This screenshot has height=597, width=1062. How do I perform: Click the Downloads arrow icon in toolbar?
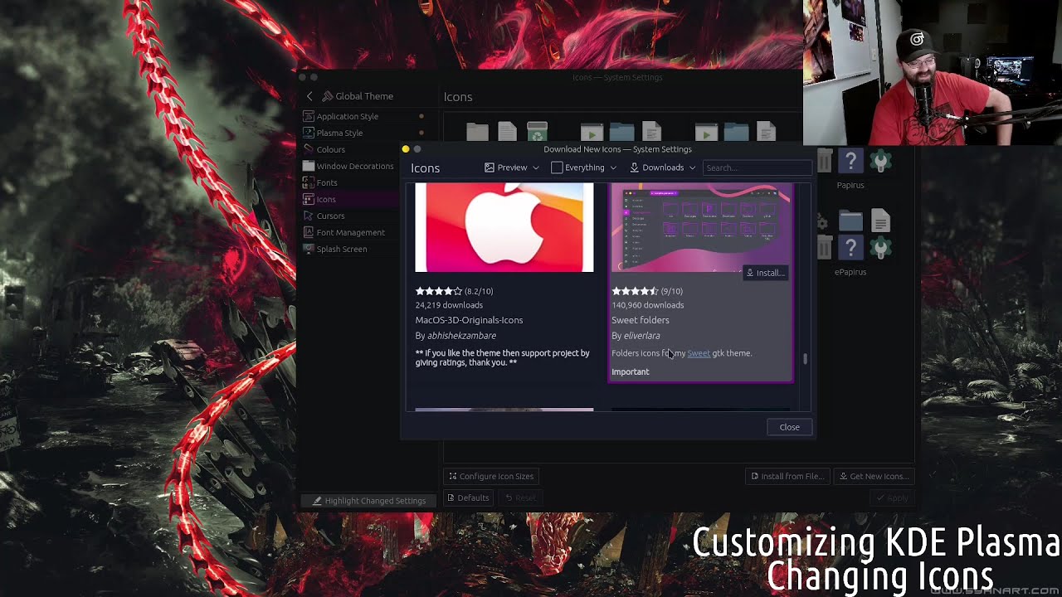point(635,167)
